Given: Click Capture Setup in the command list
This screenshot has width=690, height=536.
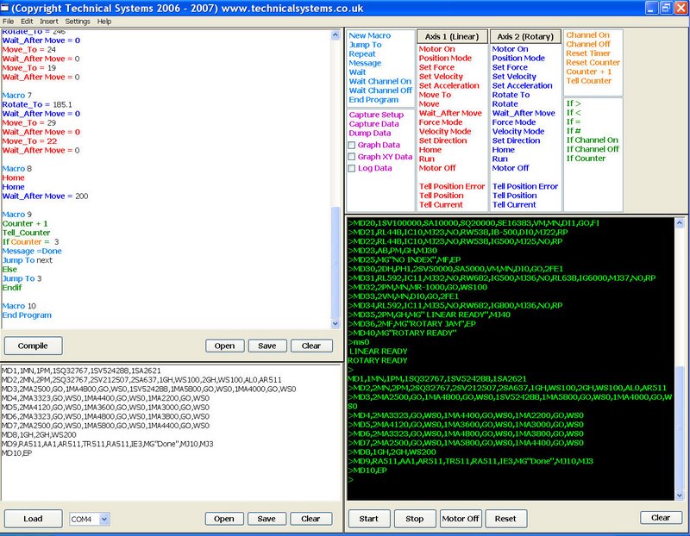Looking at the screenshot, I should coord(376,115).
